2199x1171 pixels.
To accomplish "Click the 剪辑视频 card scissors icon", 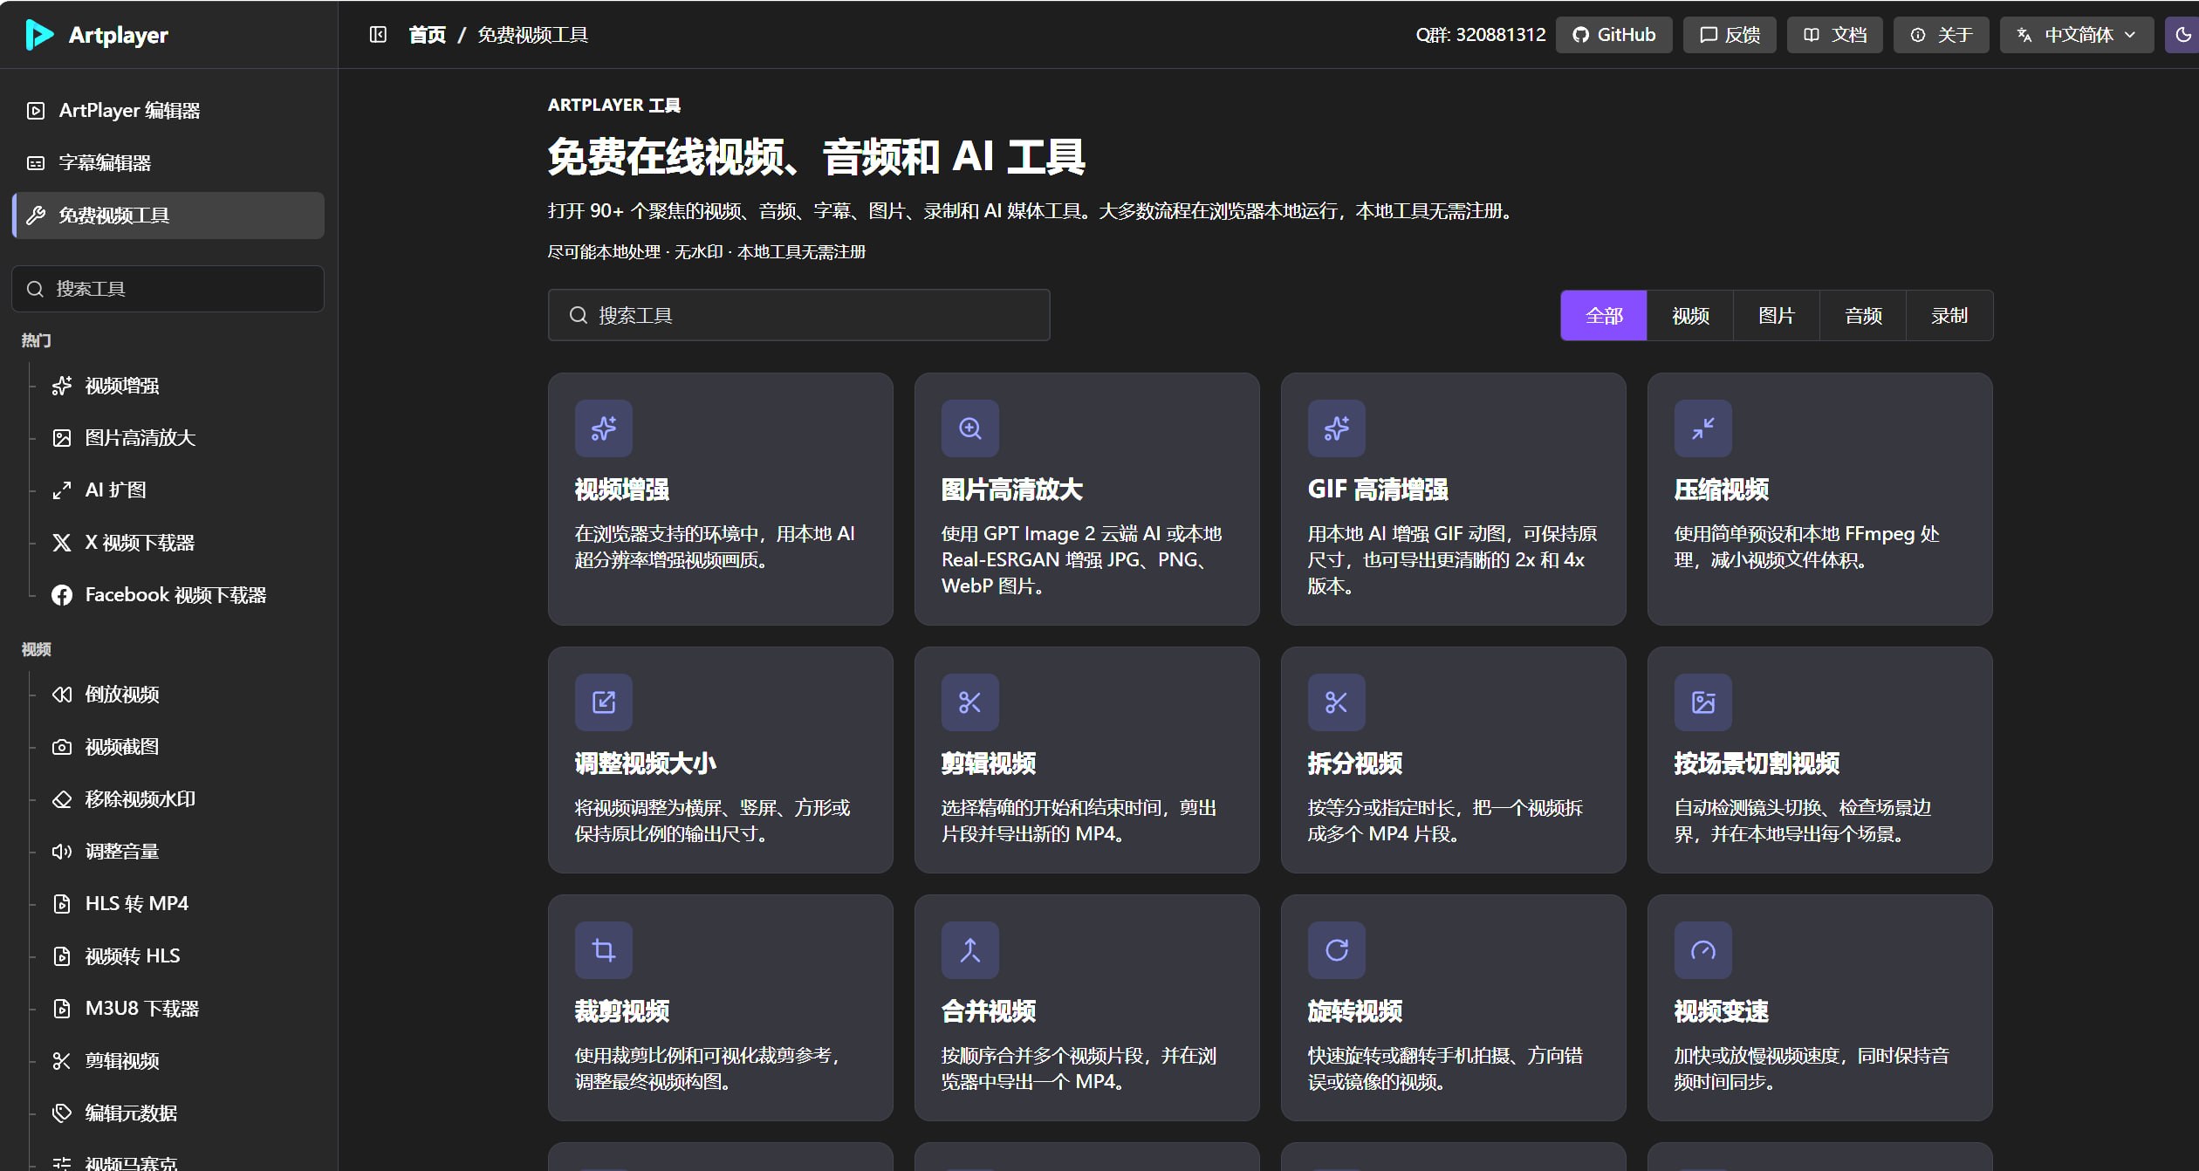I will (x=970, y=702).
